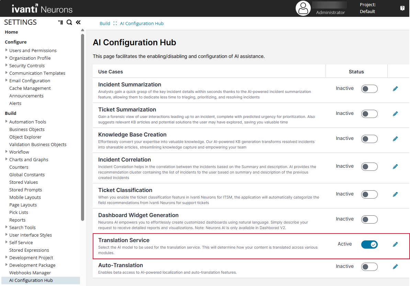Expand the Automation Tools tree node
This screenshot has height=286, width=410.
click(x=7, y=121)
